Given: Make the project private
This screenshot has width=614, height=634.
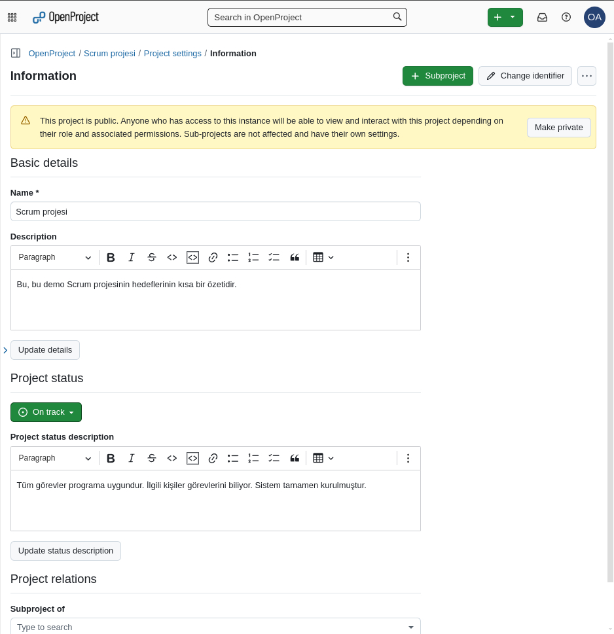Looking at the screenshot, I should tap(558, 127).
